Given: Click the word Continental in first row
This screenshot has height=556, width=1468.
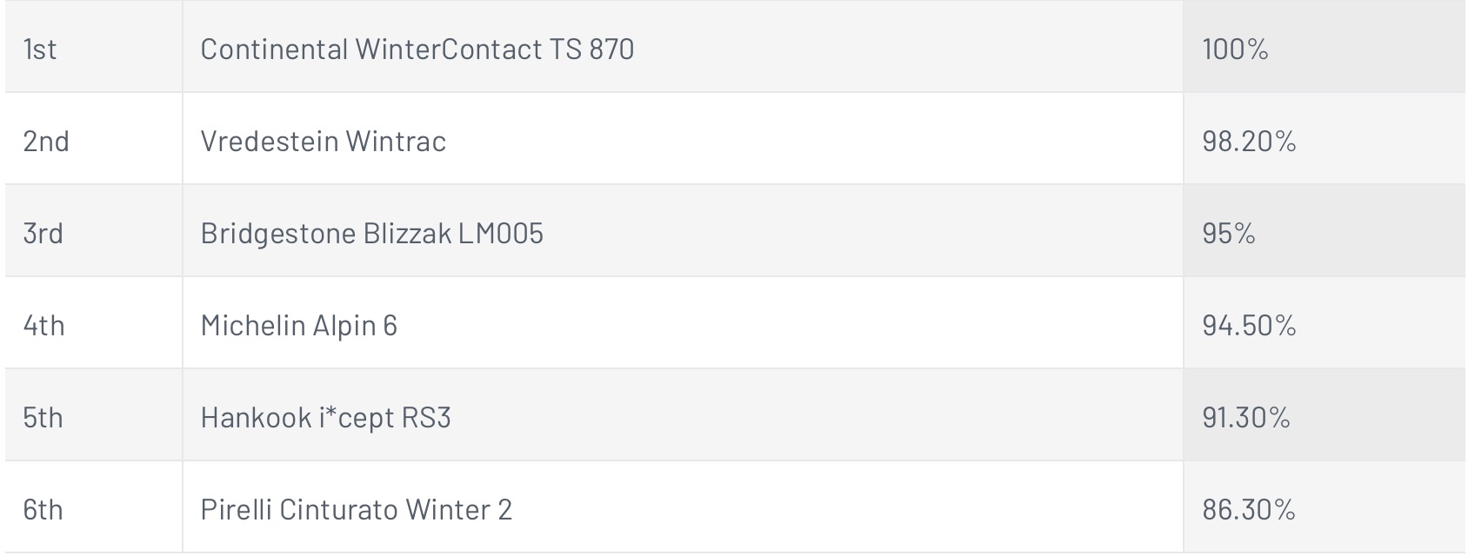Looking at the screenshot, I should [x=274, y=49].
